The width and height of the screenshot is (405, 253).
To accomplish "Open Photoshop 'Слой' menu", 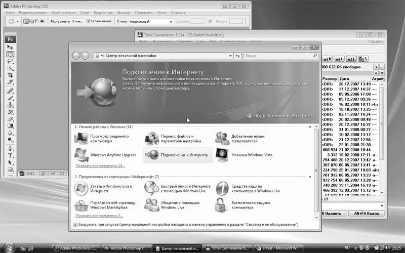I will (x=85, y=13).
